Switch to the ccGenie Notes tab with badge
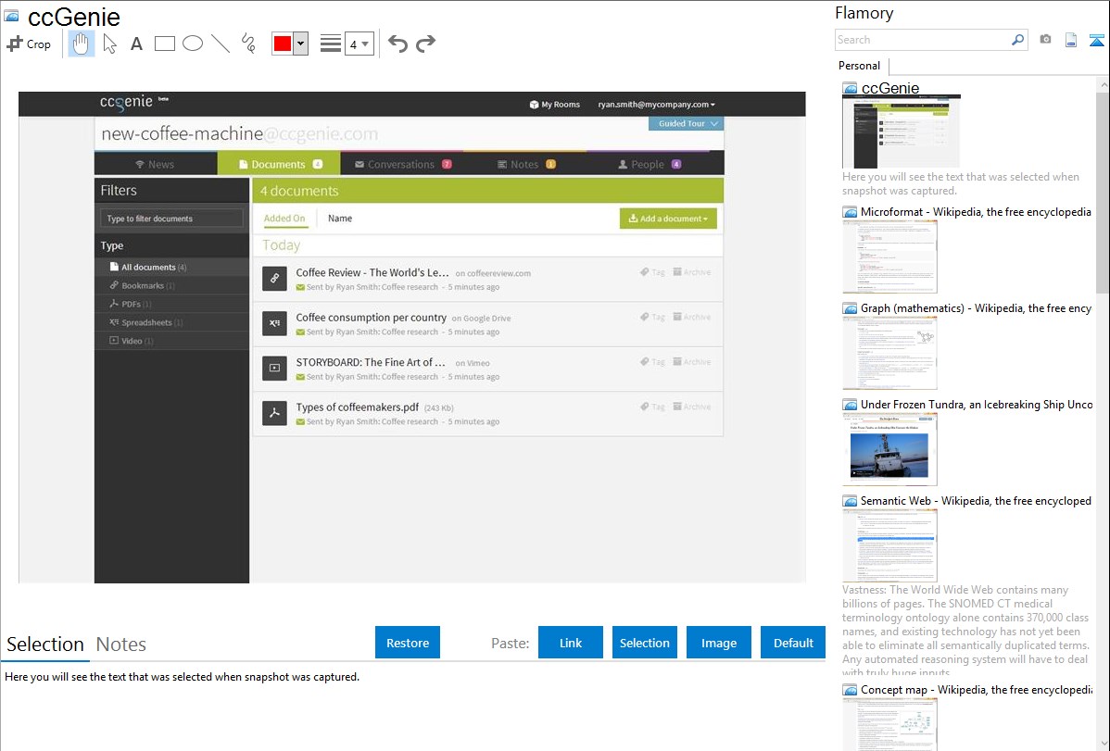 pos(525,164)
